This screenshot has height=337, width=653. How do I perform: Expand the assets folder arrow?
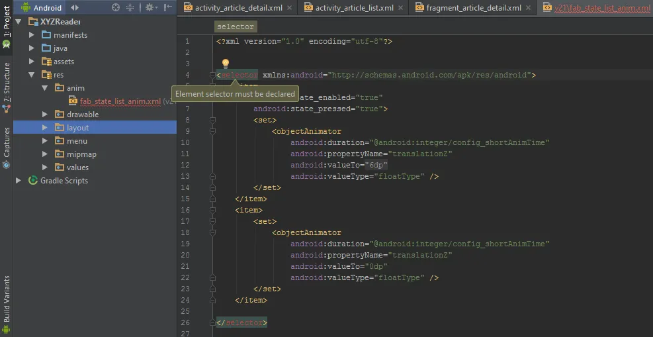(x=32, y=62)
